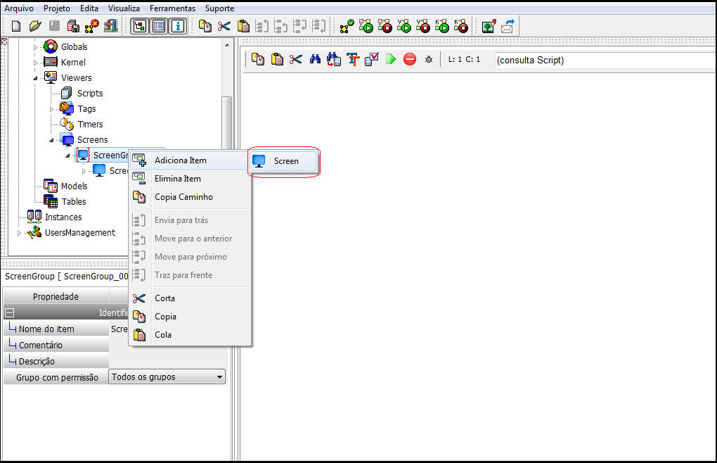Click the debug bug icon in script toolbar
Viewport: 717px width, 463px height.
[429, 60]
